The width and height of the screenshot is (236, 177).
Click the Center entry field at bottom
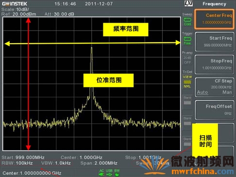[x=32, y=173]
